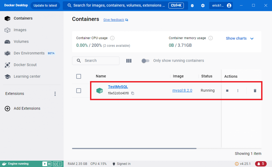Click the RAM 2.35 GB status entry
Viewport: 272px width, 167px height.
click(x=77, y=164)
